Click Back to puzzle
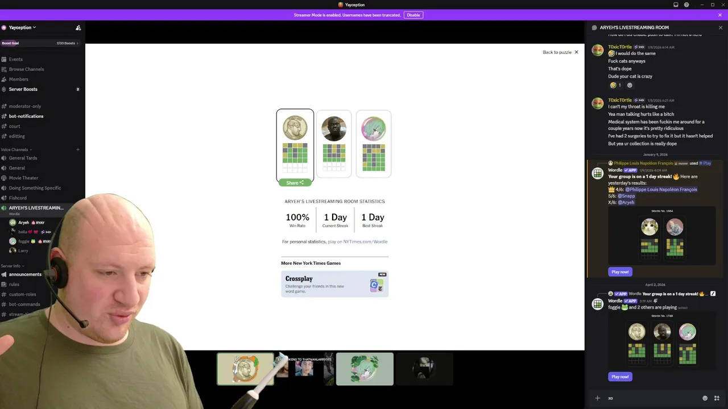The image size is (728, 409). (x=560, y=52)
